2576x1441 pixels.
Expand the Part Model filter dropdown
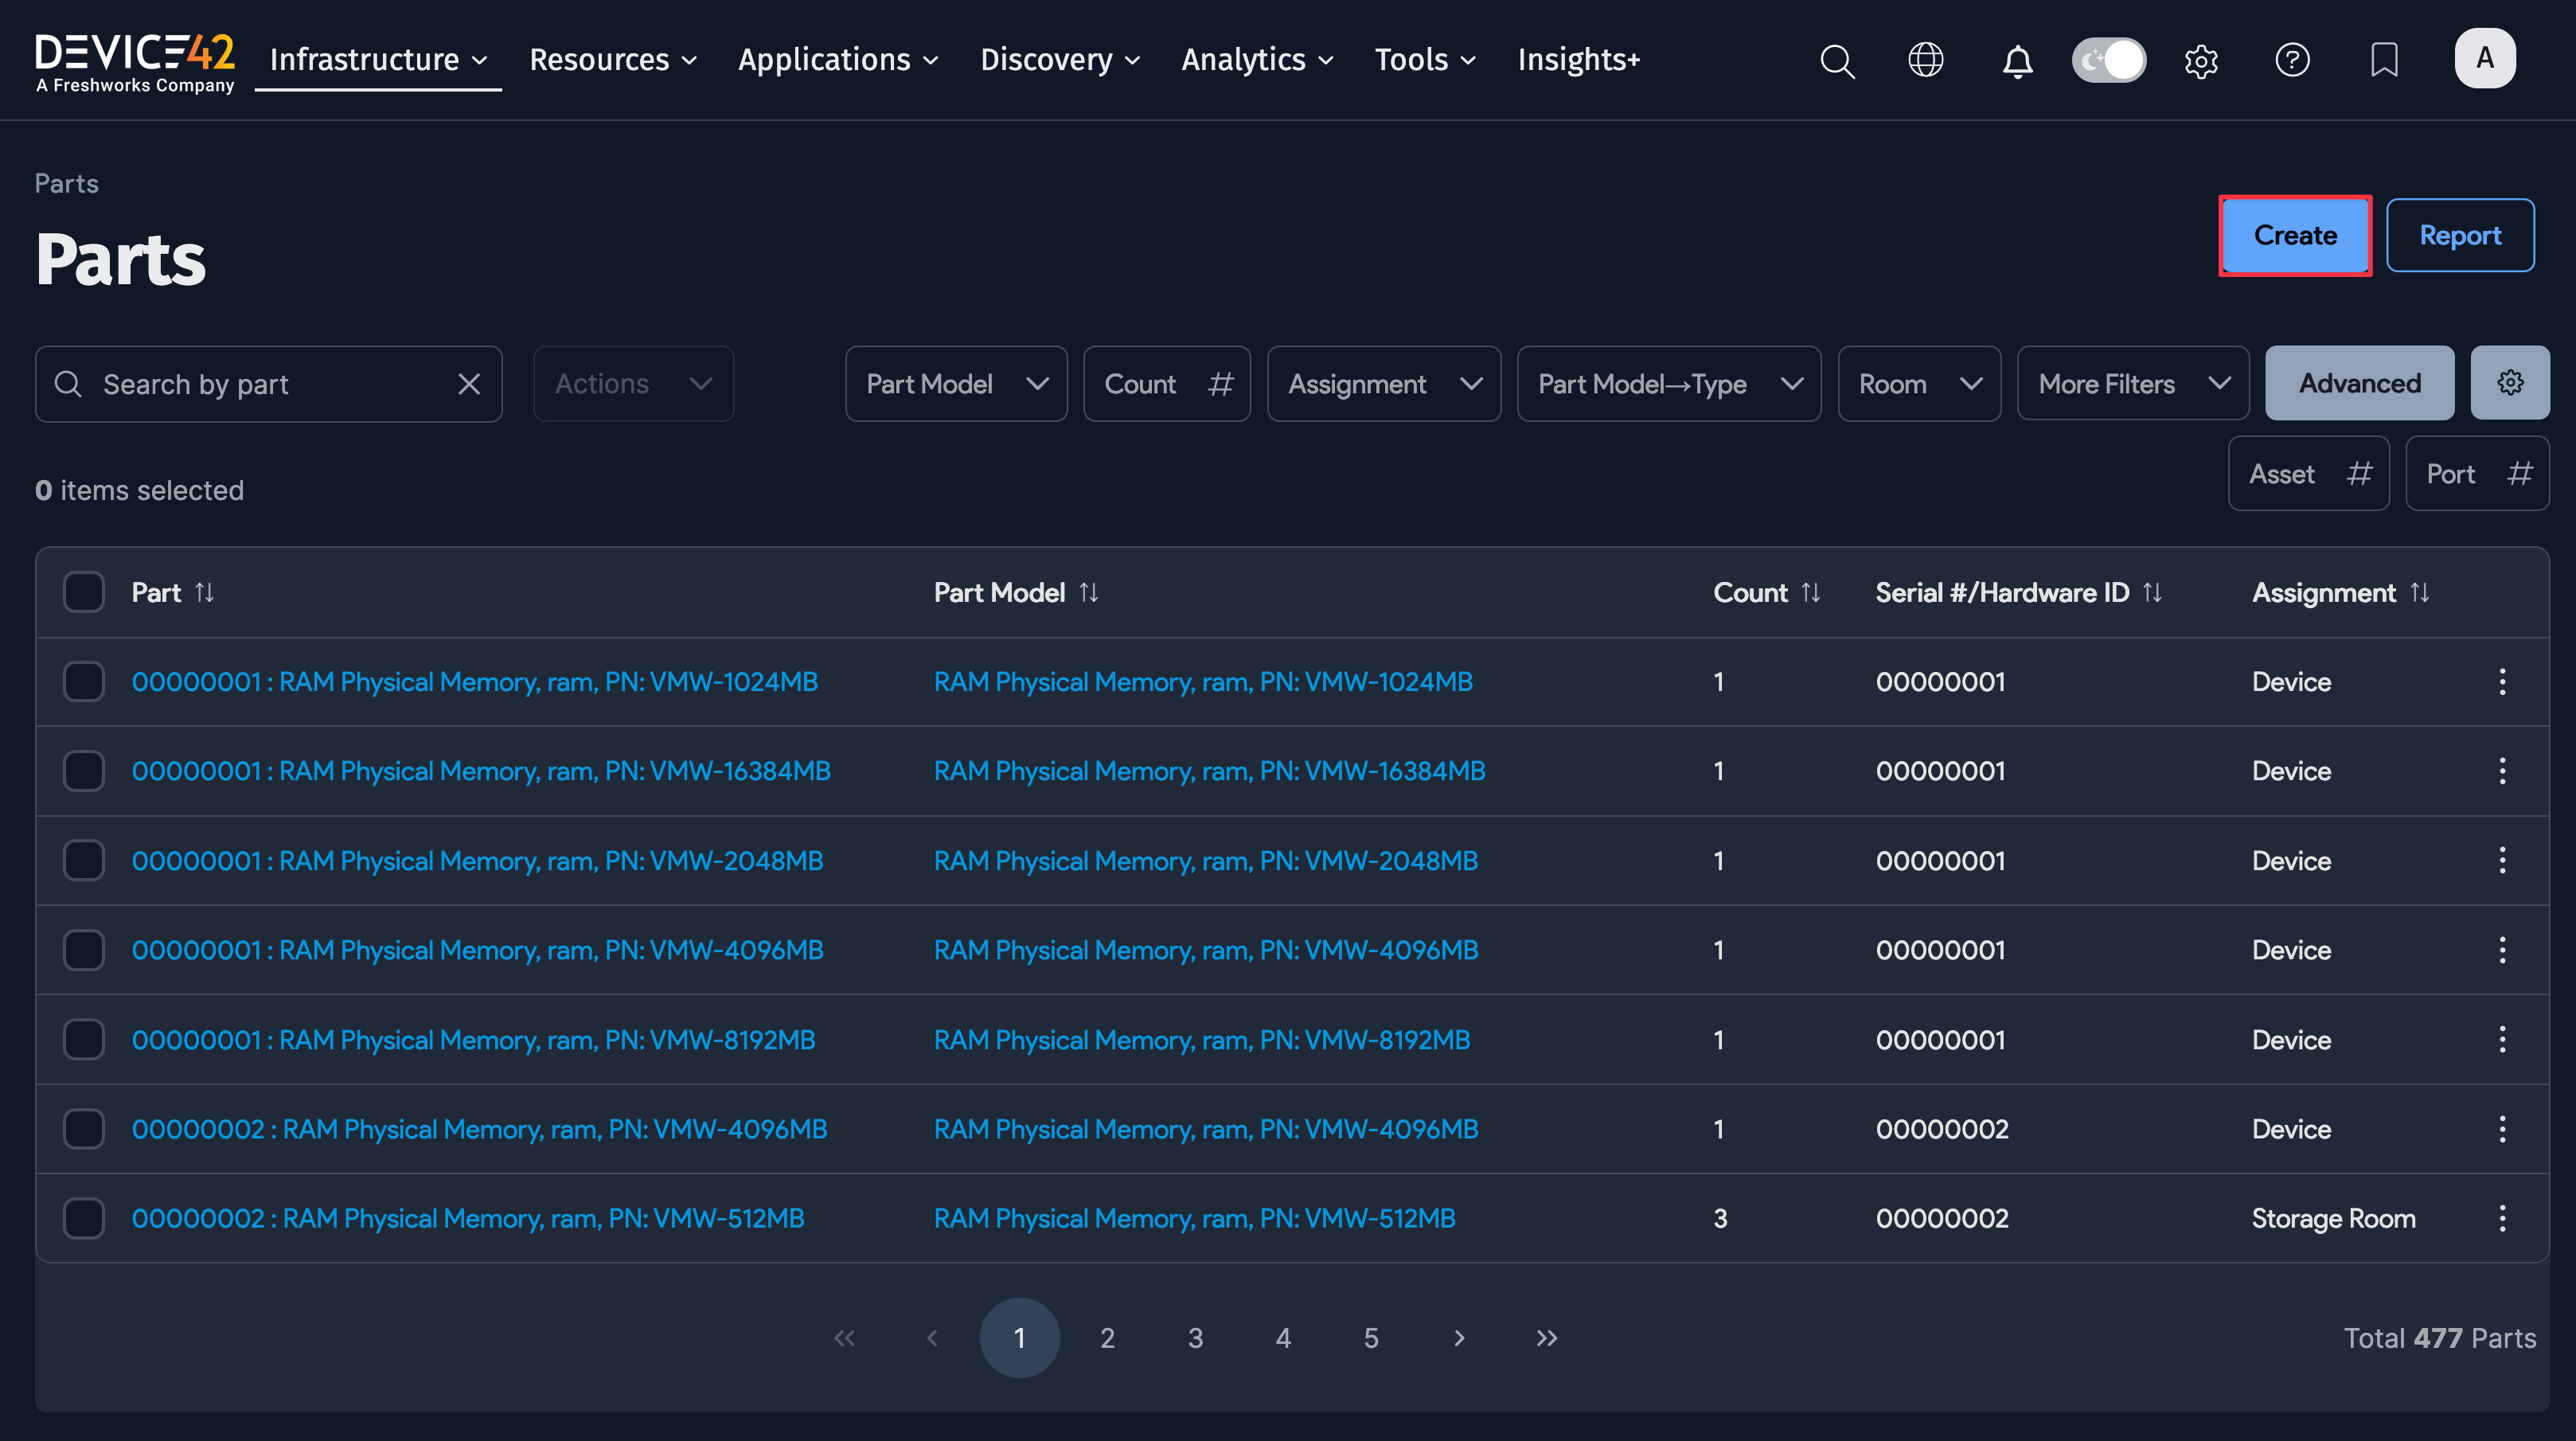956,384
